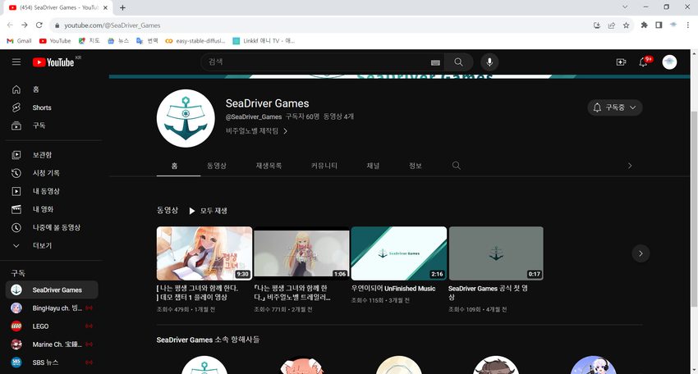
Task: Switch to the 동영상 channel tab
Action: (x=217, y=166)
